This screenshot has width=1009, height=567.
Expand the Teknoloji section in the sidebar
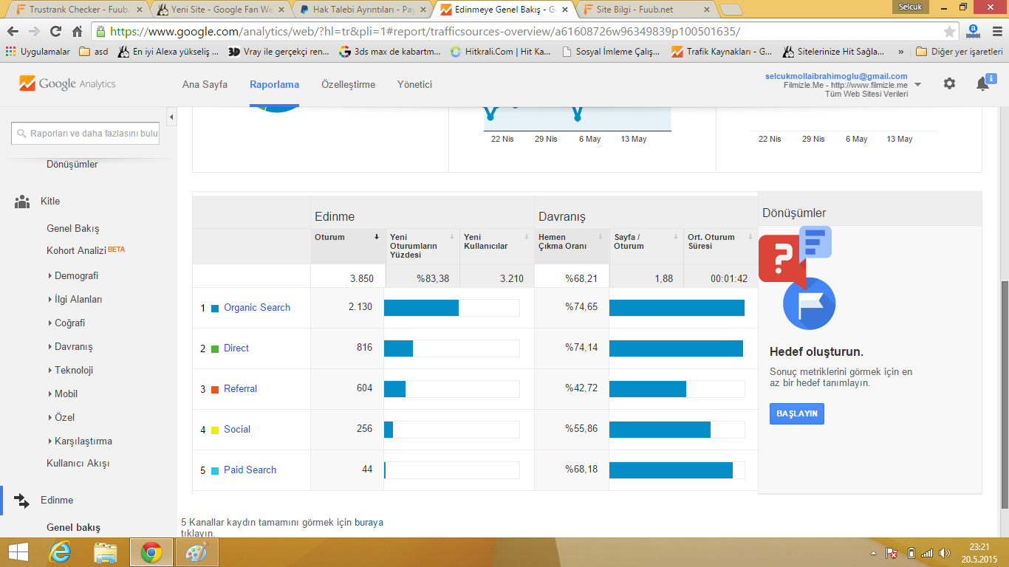click(x=74, y=370)
